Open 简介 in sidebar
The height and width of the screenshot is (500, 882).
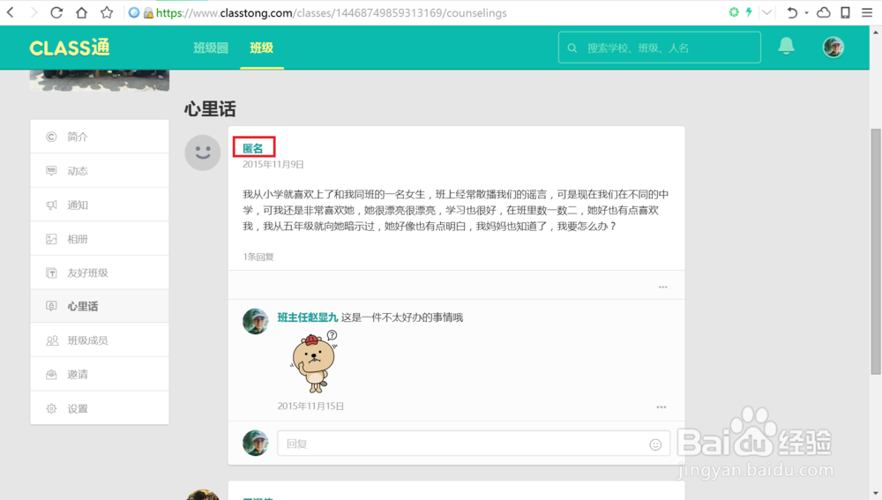click(x=100, y=137)
